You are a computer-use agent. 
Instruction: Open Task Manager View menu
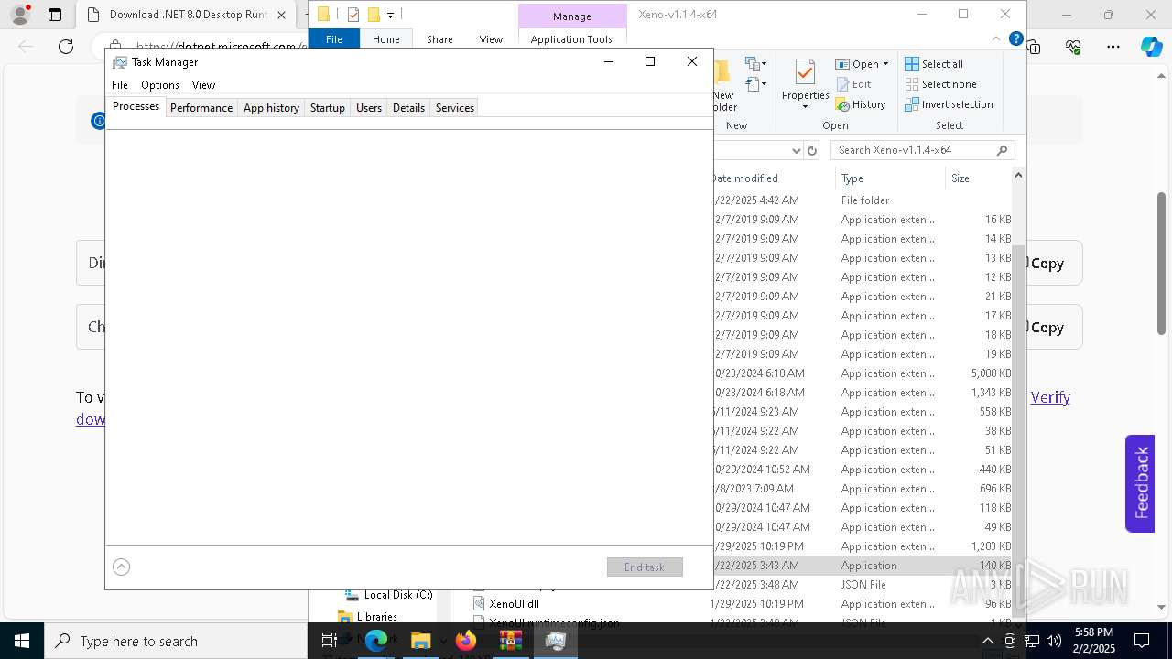click(203, 84)
